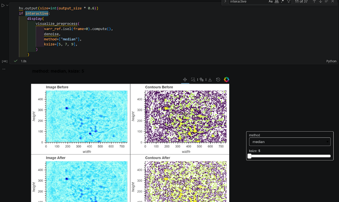
Task: Focus the find input containing 'interactive'
Action: click(x=248, y=2)
